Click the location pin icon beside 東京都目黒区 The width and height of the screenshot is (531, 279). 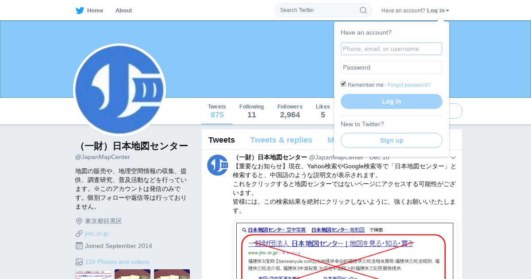pyautogui.click(x=79, y=221)
